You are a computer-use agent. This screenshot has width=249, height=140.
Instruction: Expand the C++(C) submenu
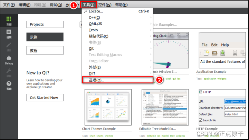pos(117,18)
